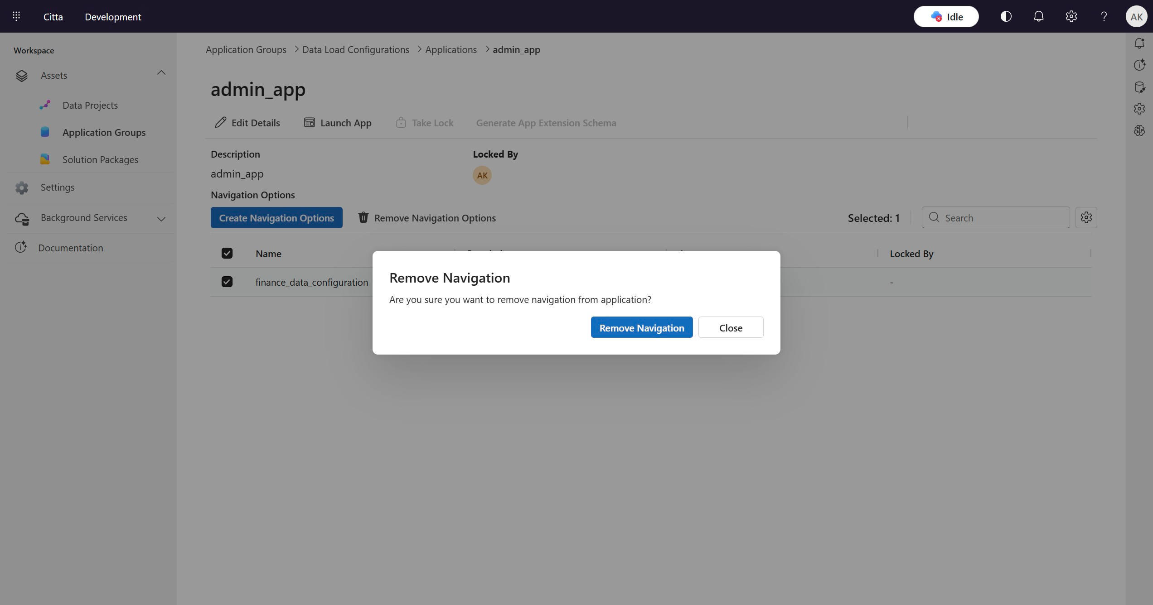This screenshot has height=605, width=1153.
Task: Open the AK user avatar menu
Action: [x=1136, y=16]
